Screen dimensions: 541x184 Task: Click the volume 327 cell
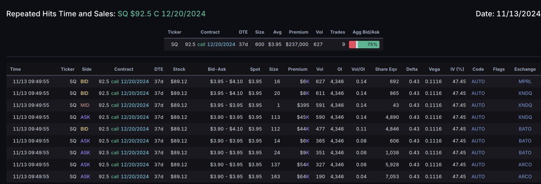pyautogui.click(x=321, y=165)
